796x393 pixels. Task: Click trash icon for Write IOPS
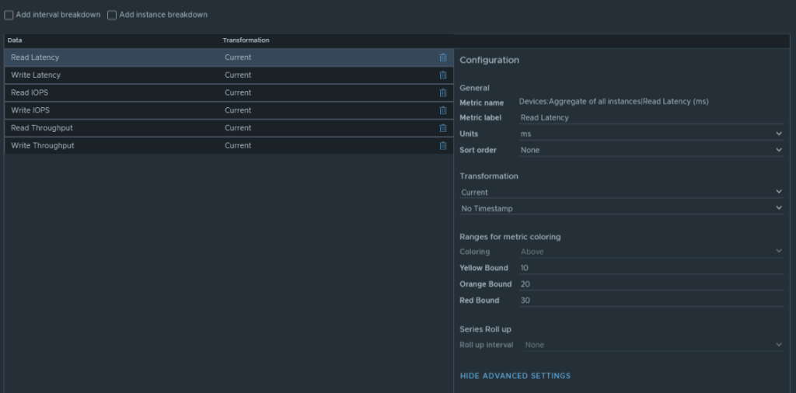point(443,110)
